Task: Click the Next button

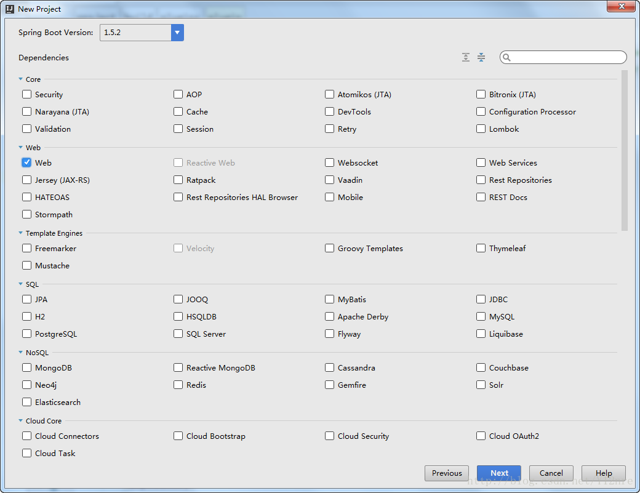Action: click(x=499, y=473)
